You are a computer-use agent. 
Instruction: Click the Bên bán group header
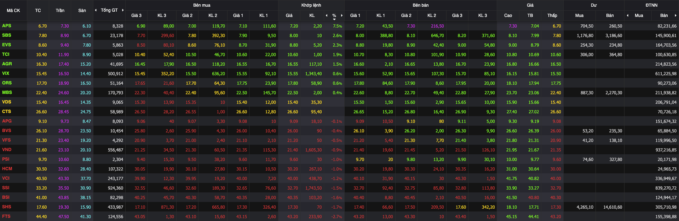coord(421,5)
